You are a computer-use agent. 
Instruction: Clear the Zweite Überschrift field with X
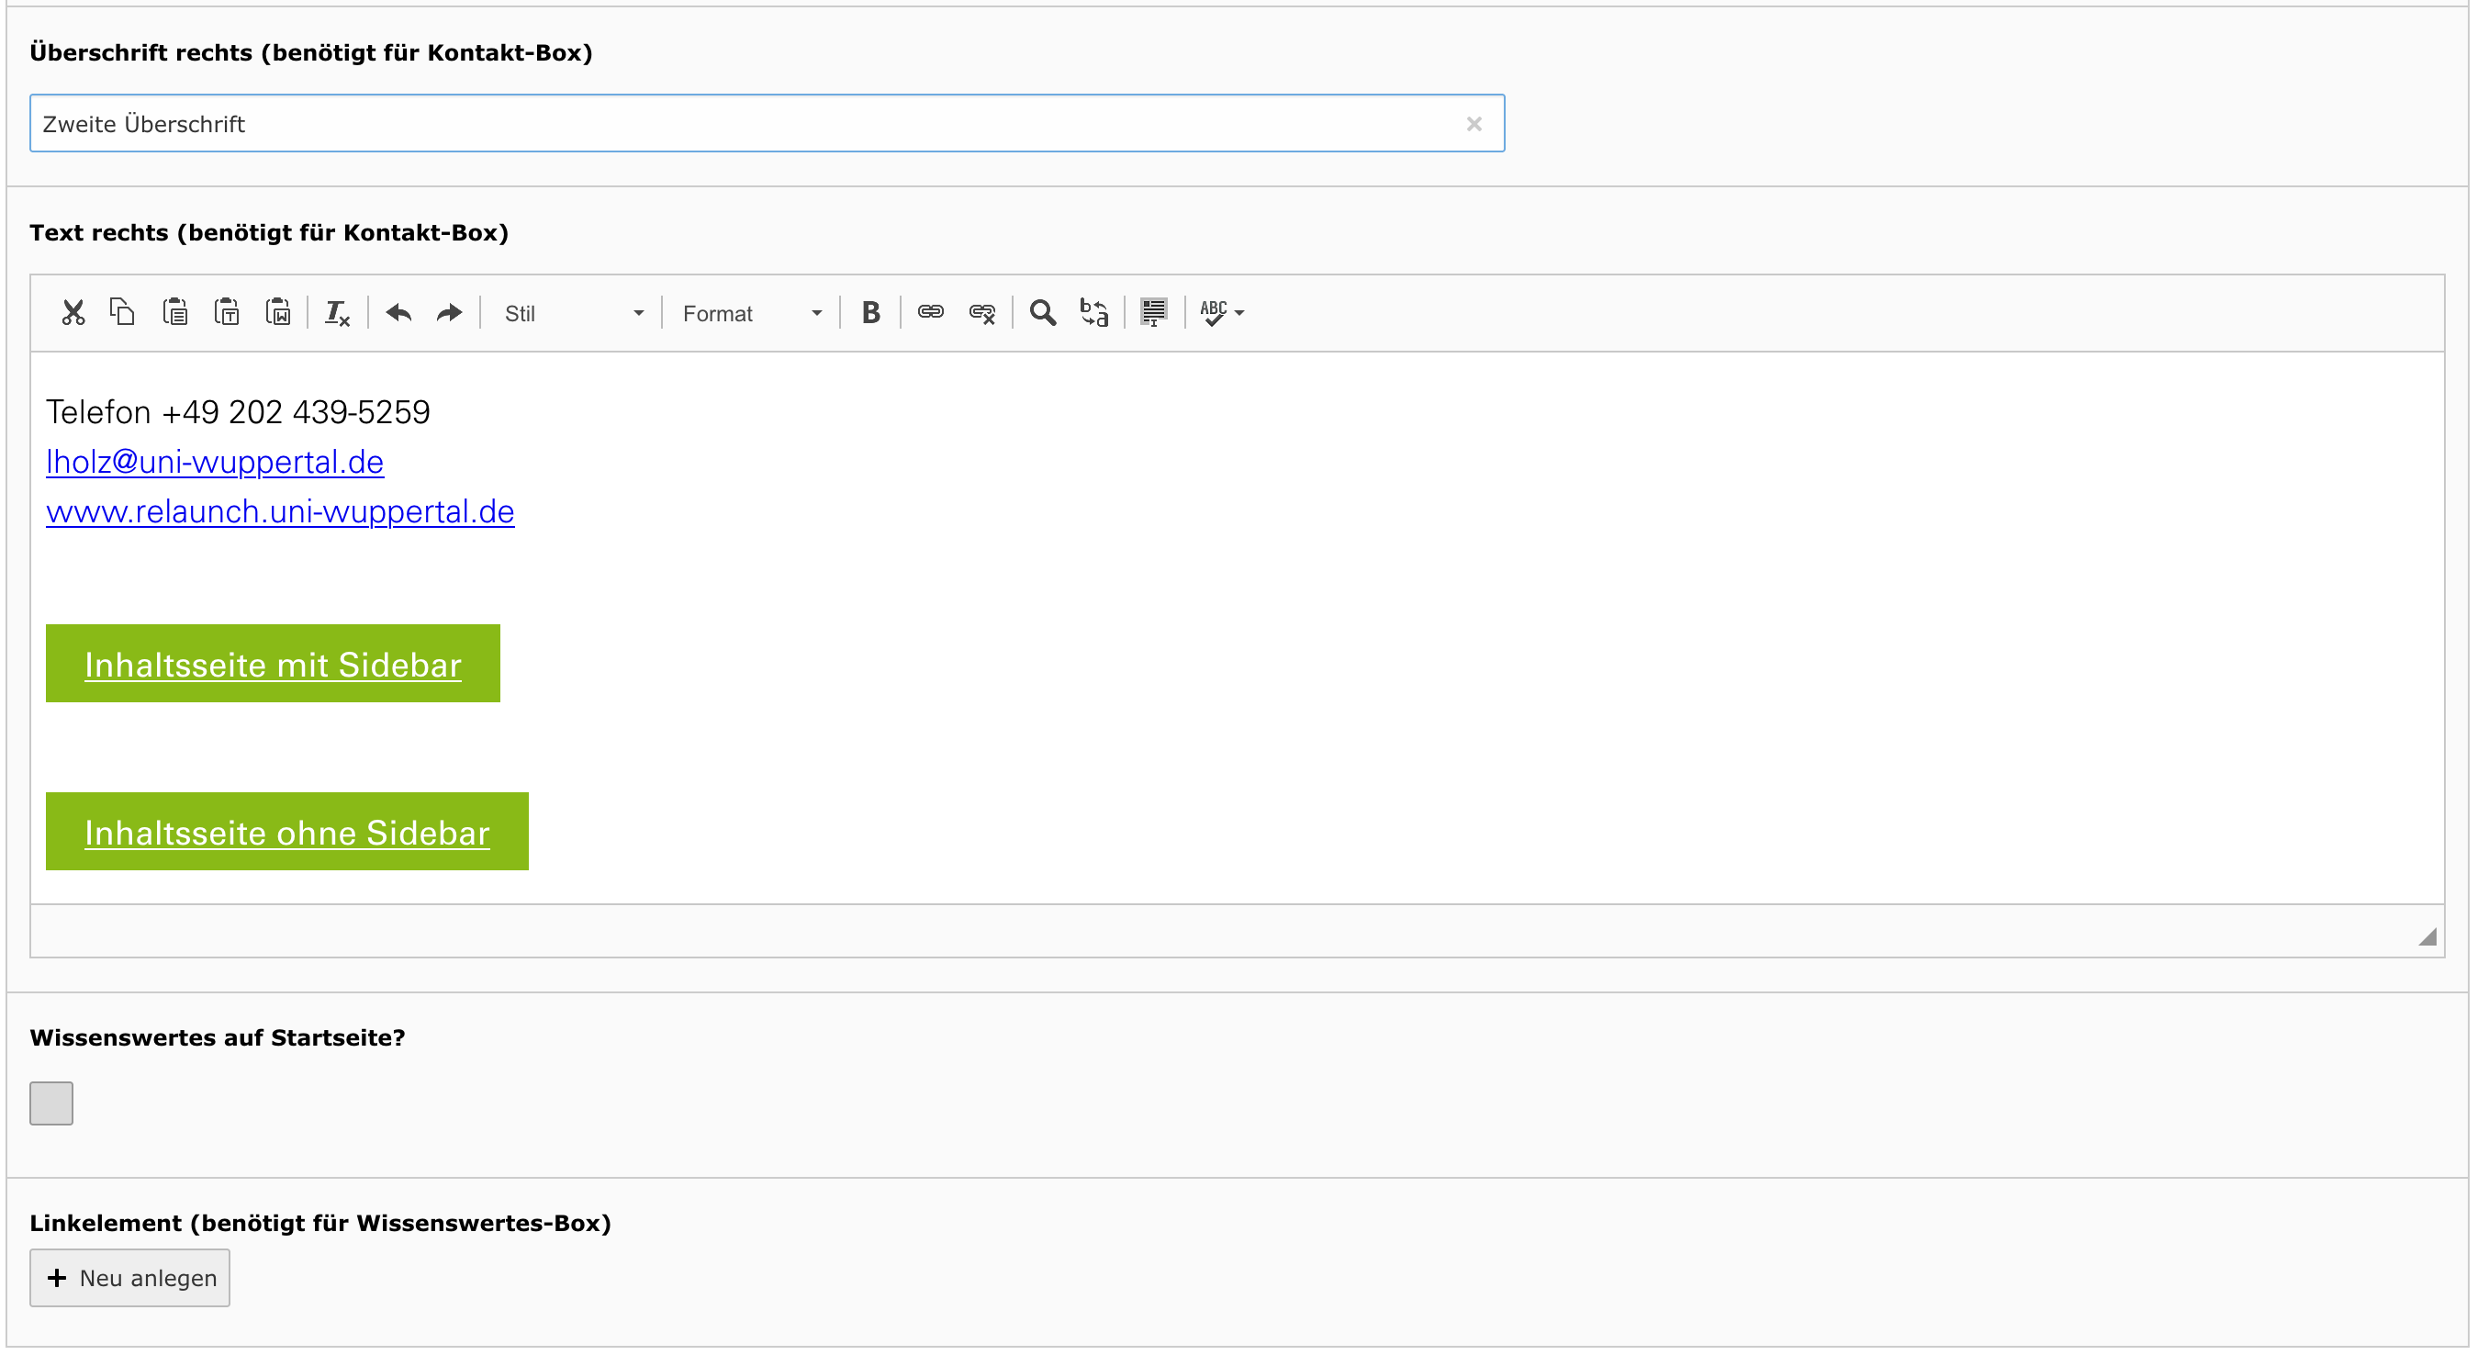1474,124
